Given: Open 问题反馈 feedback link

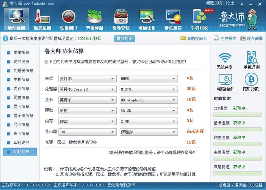Looking at the screenshot, I should point(214,3).
